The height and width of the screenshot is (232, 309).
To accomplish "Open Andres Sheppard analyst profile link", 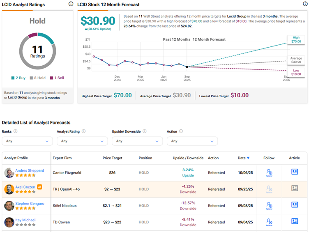I will pos(30,170).
